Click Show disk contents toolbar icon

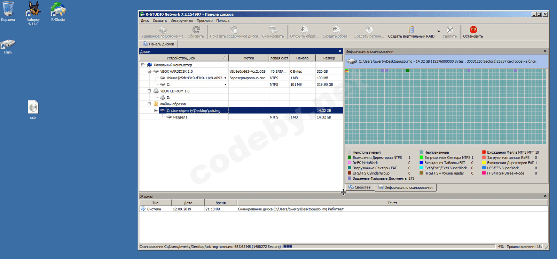point(234,30)
